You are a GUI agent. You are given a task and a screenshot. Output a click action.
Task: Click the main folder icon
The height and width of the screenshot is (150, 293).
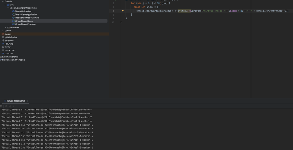[6, 1]
